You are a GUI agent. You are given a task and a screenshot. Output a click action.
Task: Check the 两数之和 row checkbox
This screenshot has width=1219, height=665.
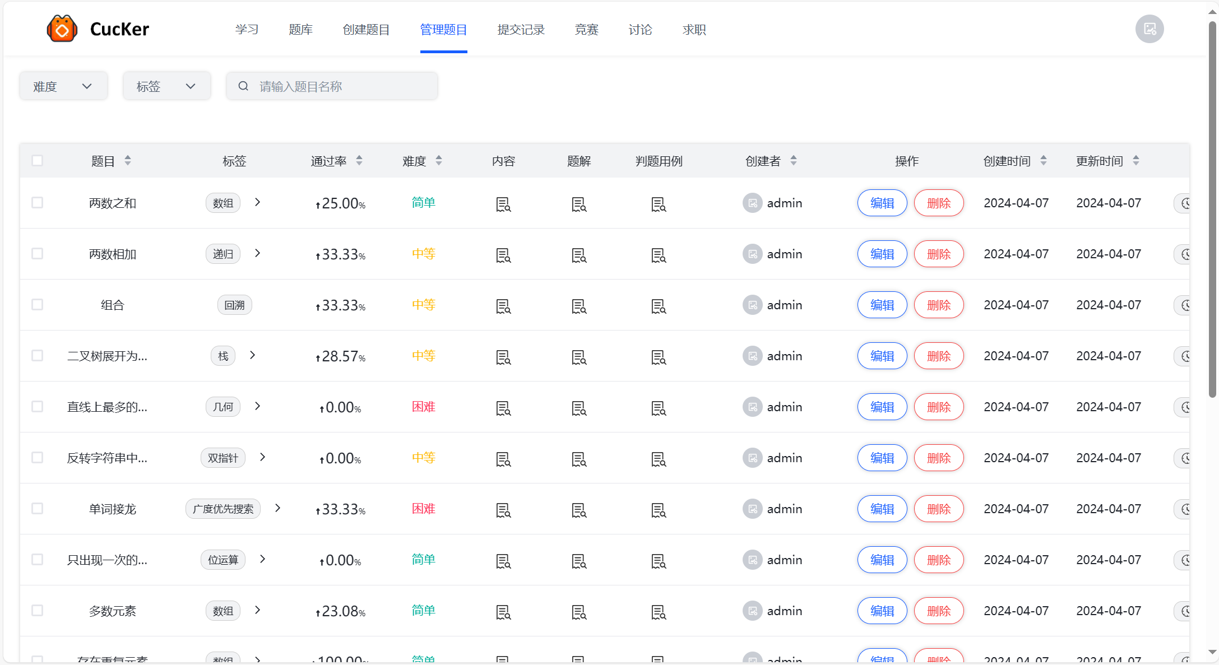[x=38, y=202]
